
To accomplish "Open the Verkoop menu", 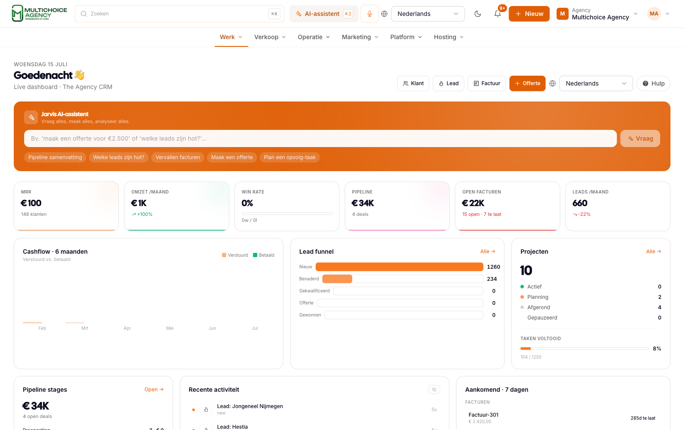I will [270, 37].
